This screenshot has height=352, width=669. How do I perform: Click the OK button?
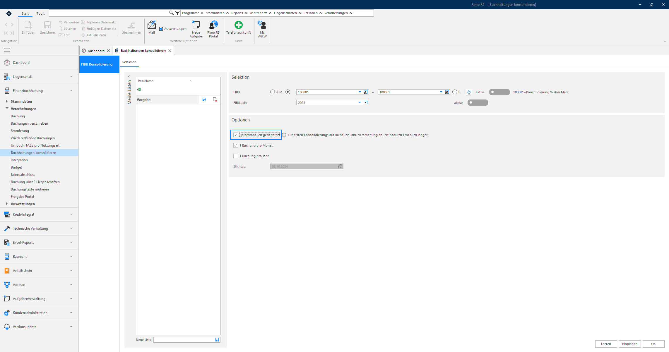653,344
